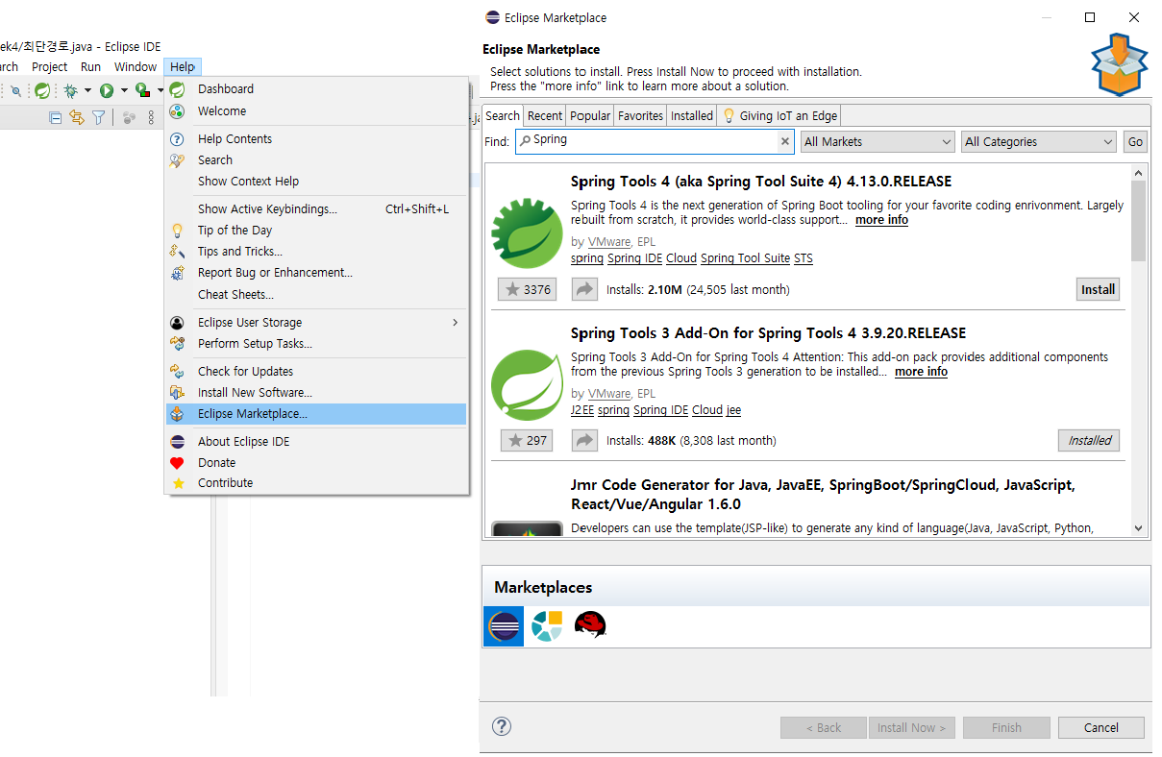The height and width of the screenshot is (757, 1162).
Task: Switch to the Recent tab
Action: pyautogui.click(x=544, y=116)
